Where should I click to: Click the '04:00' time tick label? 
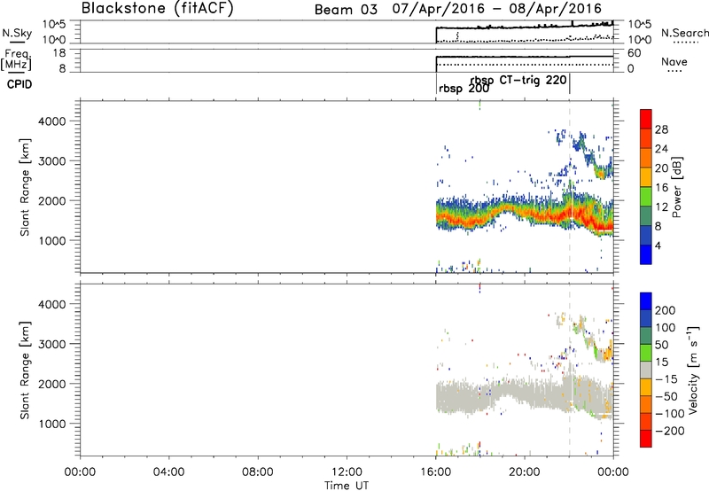pos(168,472)
